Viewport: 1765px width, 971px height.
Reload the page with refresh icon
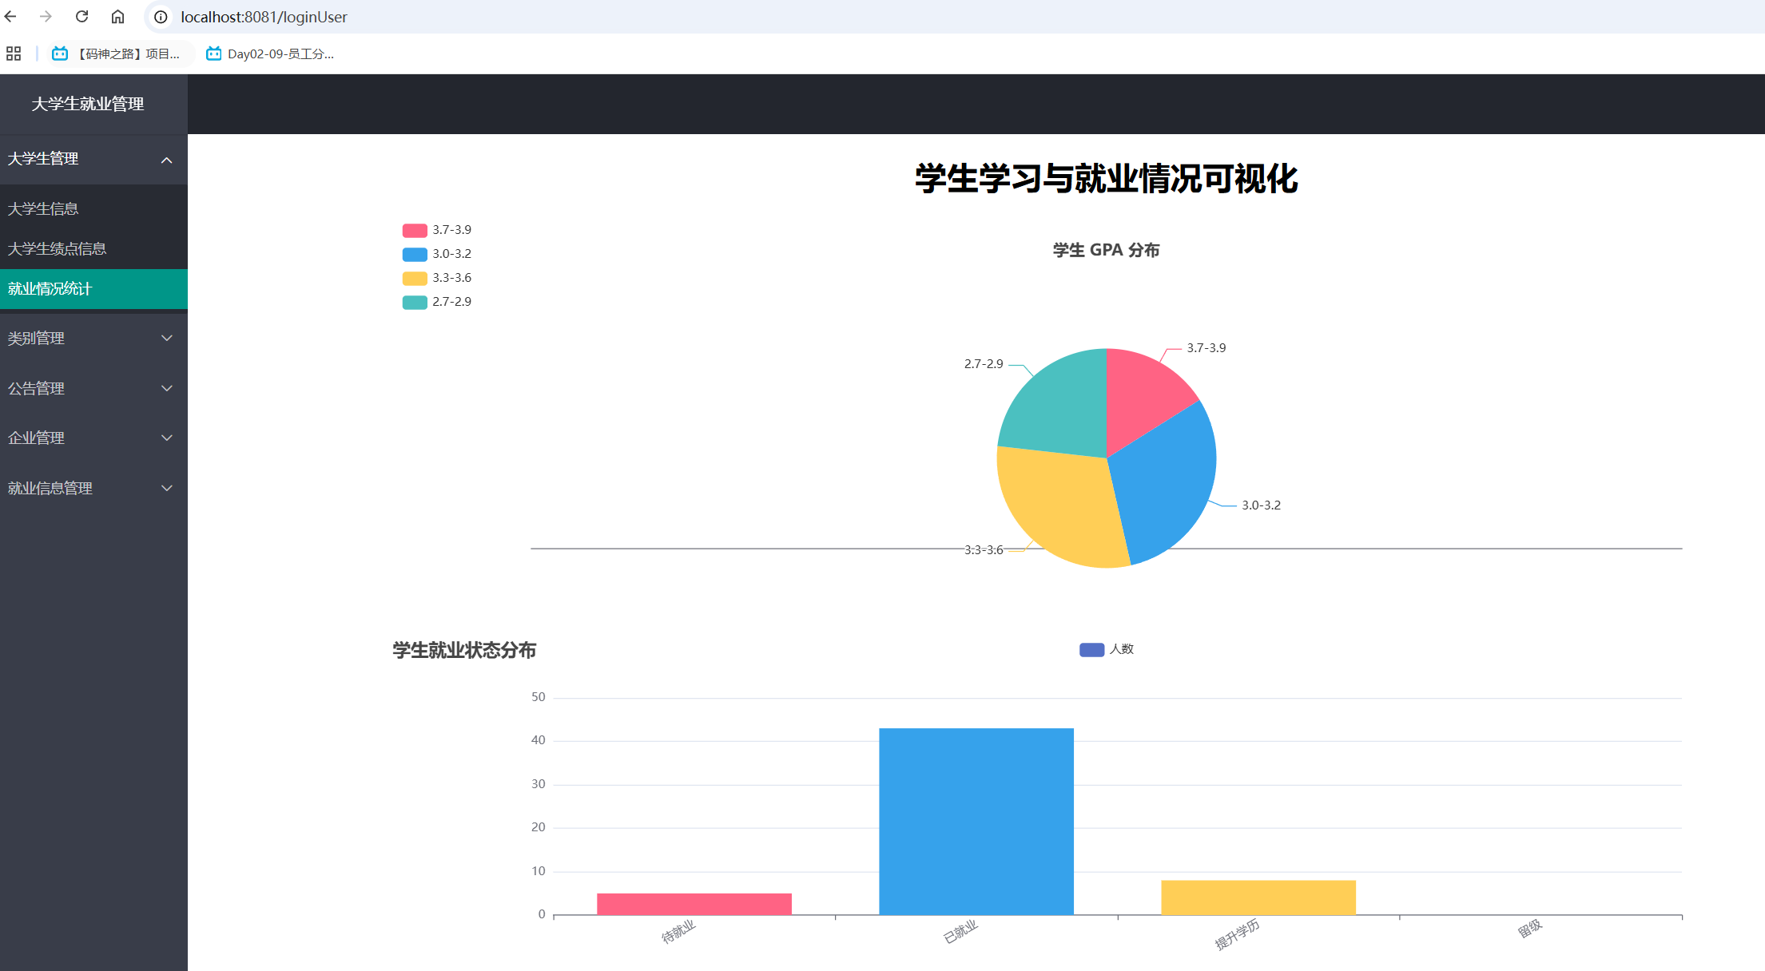click(81, 17)
